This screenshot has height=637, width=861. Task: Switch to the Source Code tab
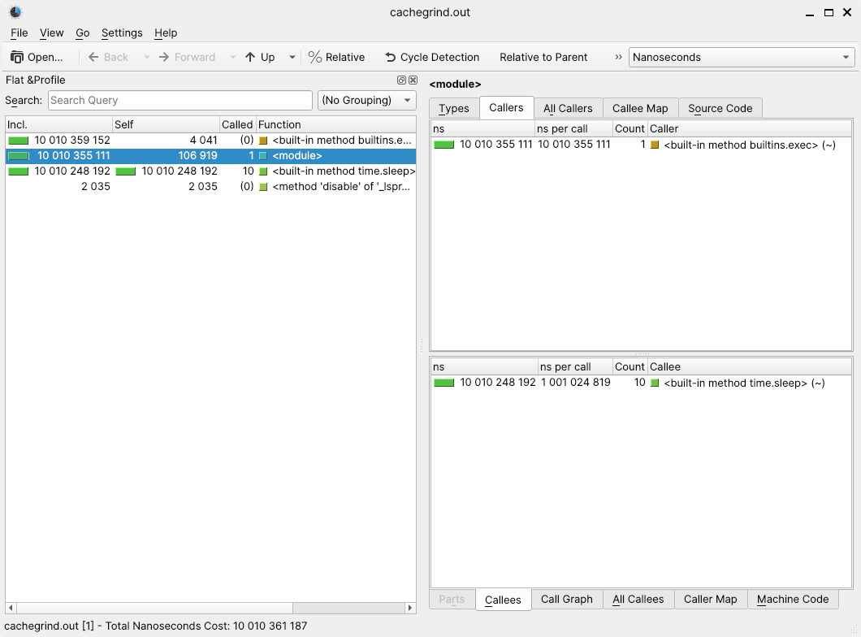click(x=720, y=108)
